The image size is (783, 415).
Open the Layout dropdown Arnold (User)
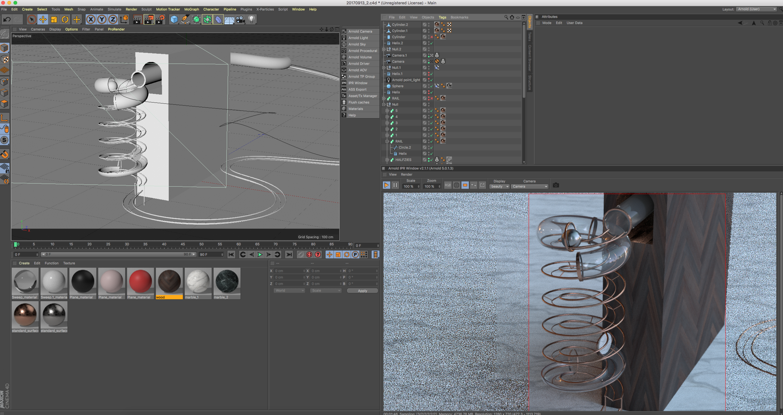tap(756, 9)
